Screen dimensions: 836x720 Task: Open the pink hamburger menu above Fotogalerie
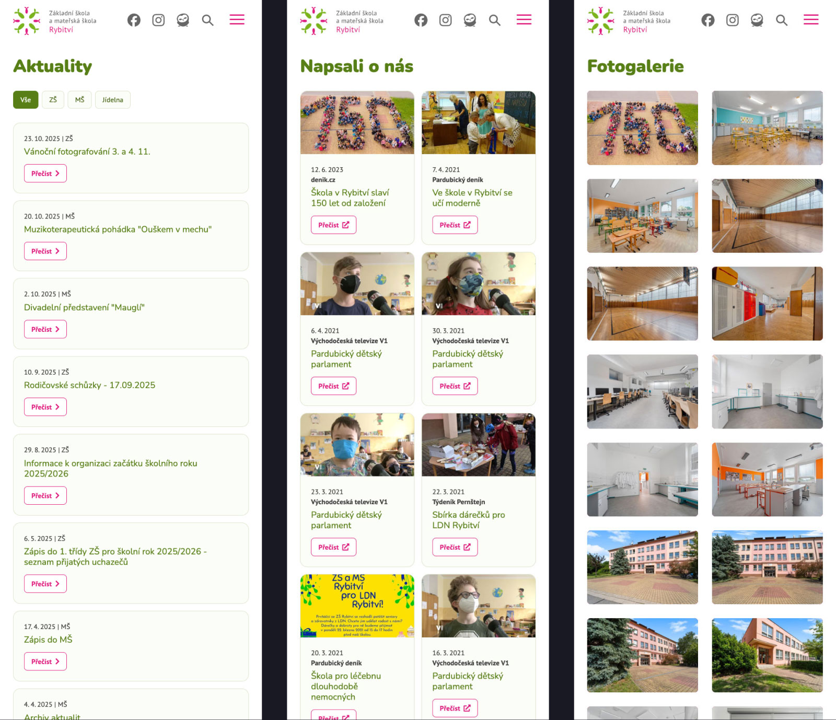click(x=810, y=20)
